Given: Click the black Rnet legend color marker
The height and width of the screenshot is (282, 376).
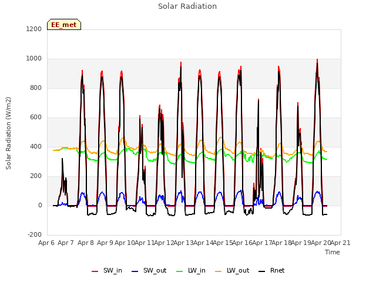Looking at the screenshot, I should point(262,271).
